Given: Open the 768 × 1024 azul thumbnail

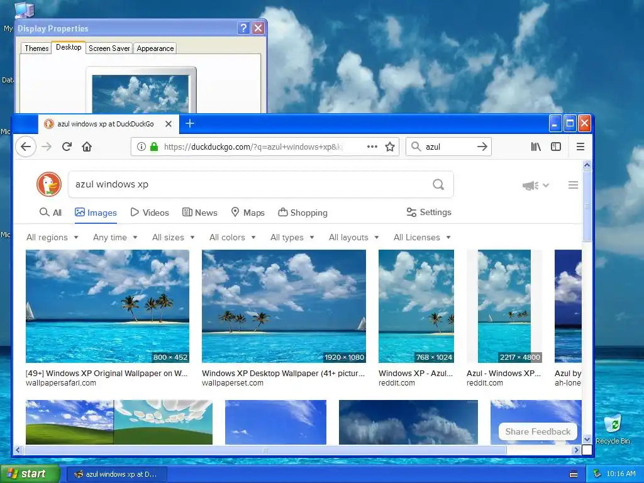Looking at the screenshot, I should [416, 306].
